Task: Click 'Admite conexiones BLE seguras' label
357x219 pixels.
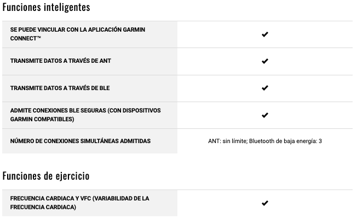Action: click(85, 115)
